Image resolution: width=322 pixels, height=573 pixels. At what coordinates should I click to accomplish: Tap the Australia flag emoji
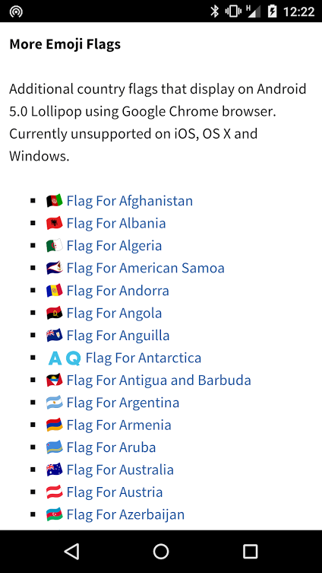point(55,470)
